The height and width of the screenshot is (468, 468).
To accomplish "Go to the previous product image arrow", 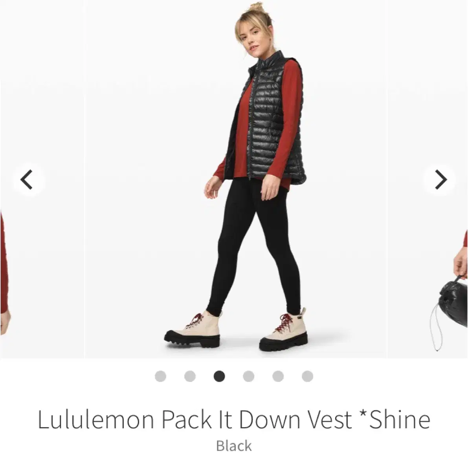I will (27, 180).
